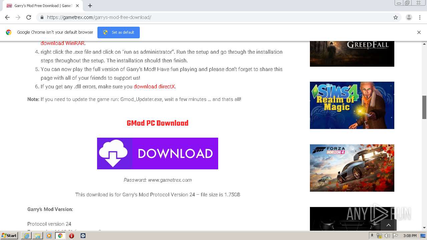Open the GreedFall game thumbnail
Image resolution: width=427 pixels, height=240 pixels.
(x=352, y=54)
